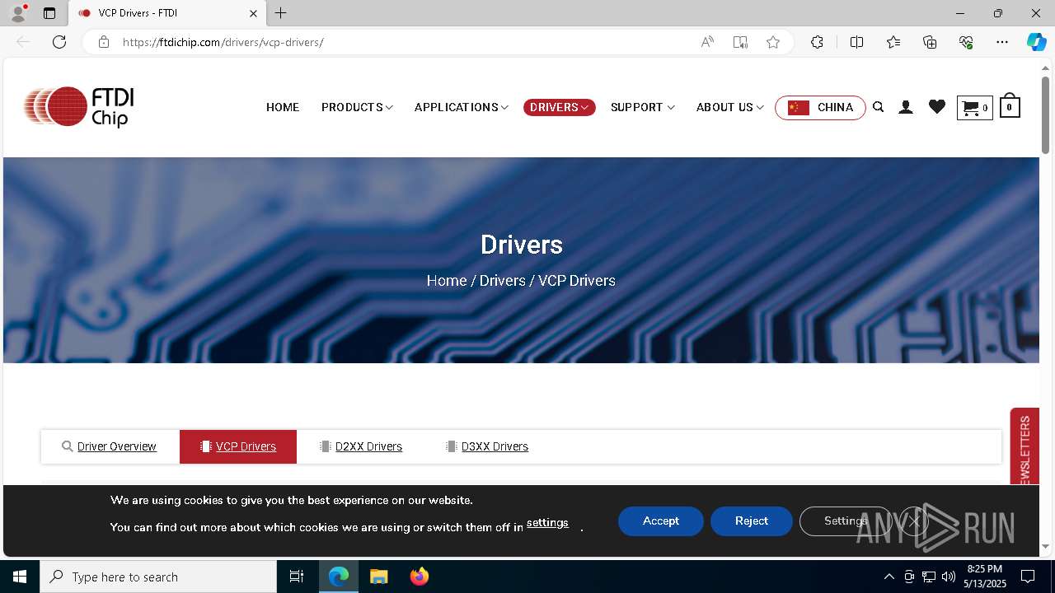Click Drivers in the breadcrumb
This screenshot has height=593, width=1055.
tap(503, 280)
